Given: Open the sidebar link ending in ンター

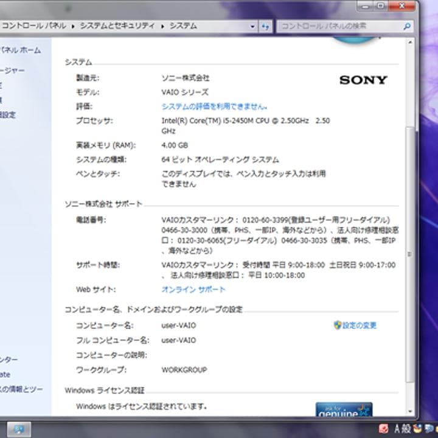Looking at the screenshot, I should coord(9,360).
